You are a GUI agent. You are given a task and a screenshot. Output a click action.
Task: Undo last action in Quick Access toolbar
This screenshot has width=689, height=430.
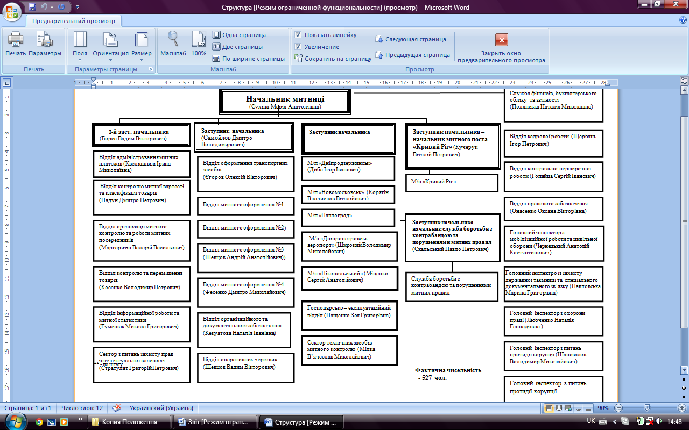[x=44, y=7]
